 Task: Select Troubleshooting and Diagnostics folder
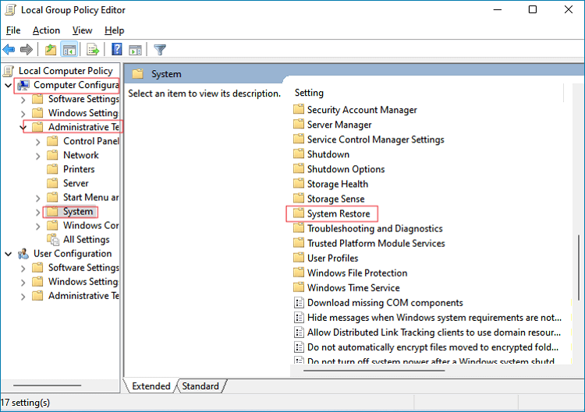(x=375, y=228)
